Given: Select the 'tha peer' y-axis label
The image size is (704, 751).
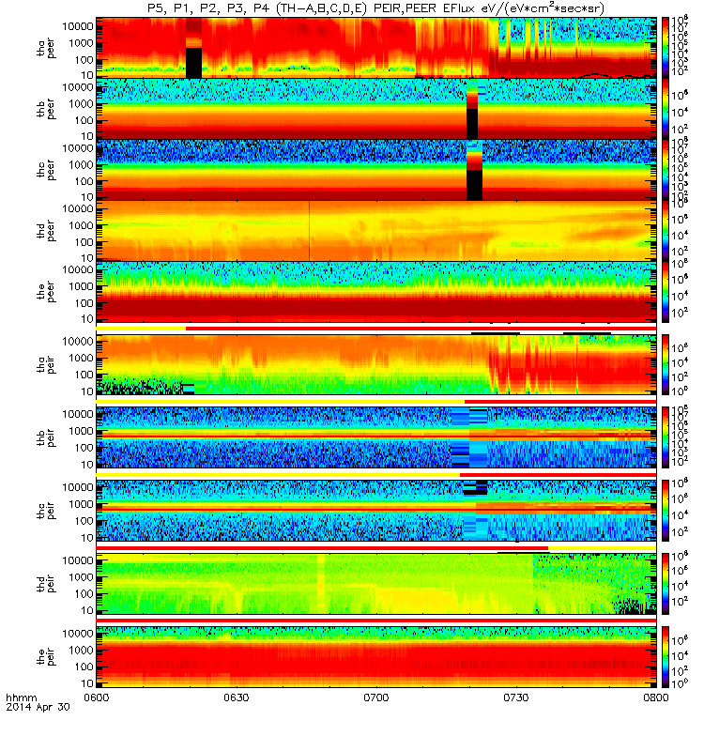Looking at the screenshot, I should click(46, 49).
